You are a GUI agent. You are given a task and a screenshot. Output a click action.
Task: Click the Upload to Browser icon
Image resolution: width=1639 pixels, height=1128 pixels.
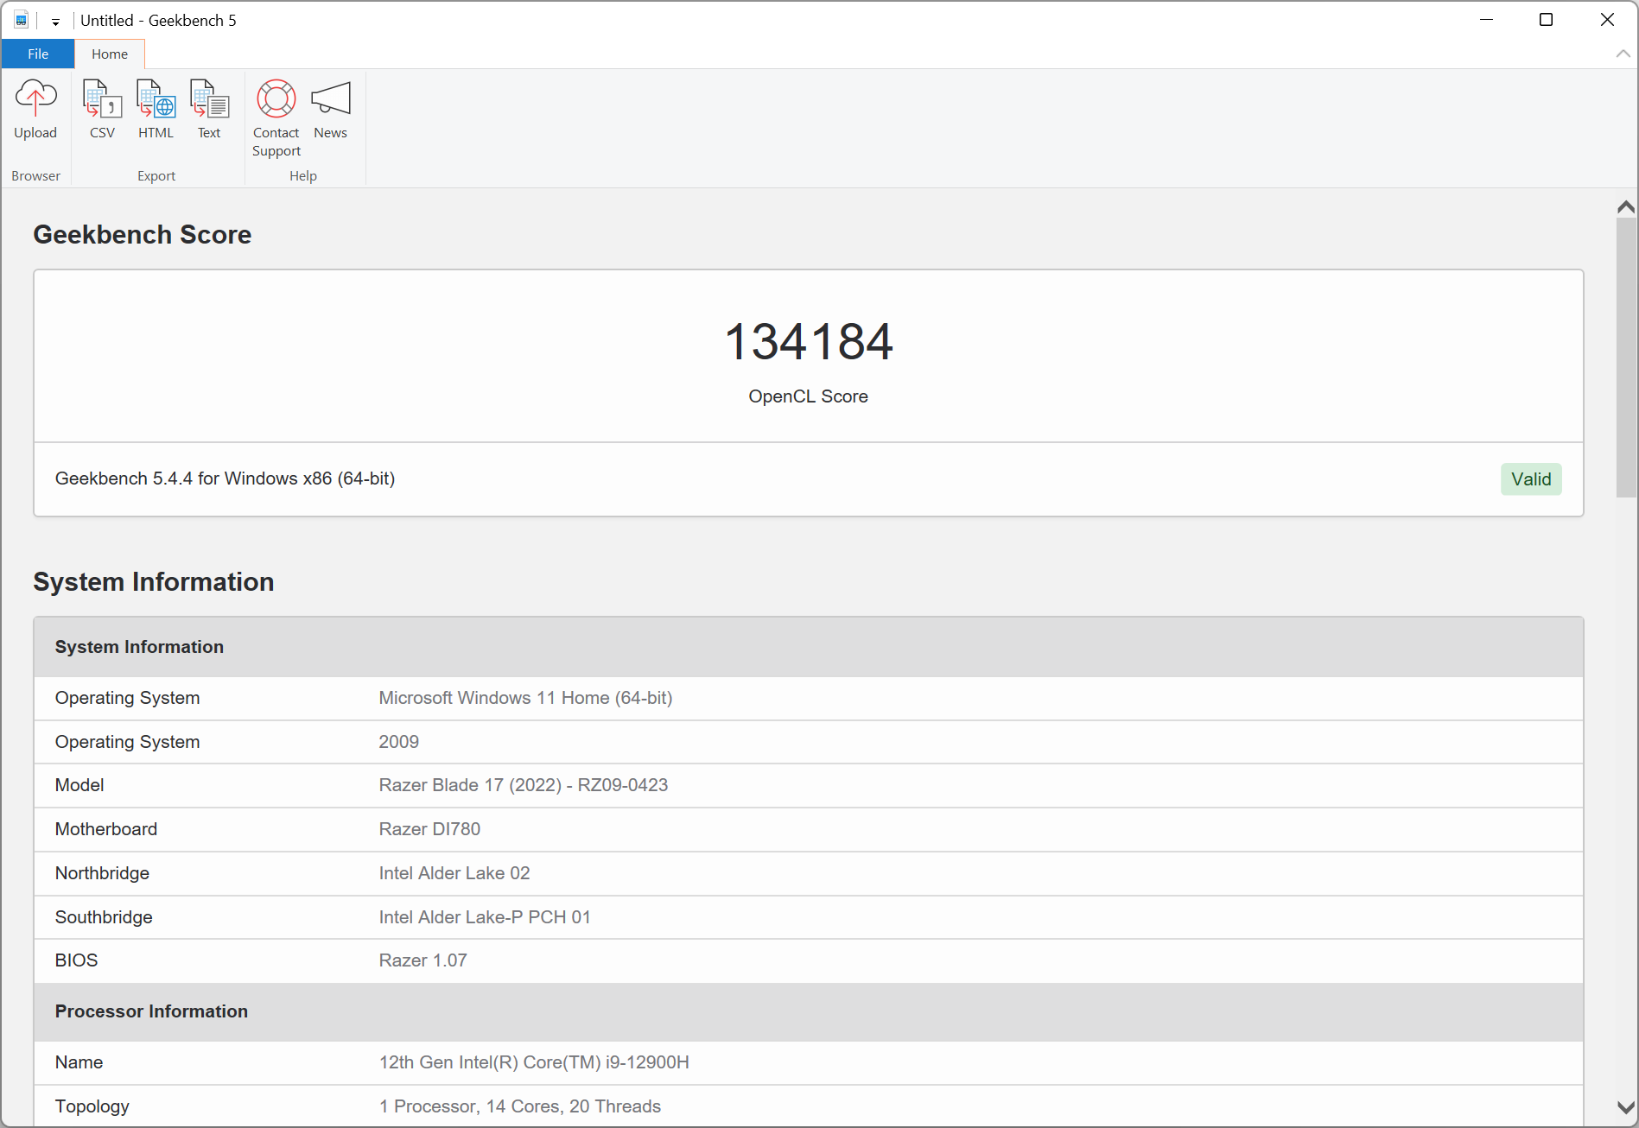35,110
